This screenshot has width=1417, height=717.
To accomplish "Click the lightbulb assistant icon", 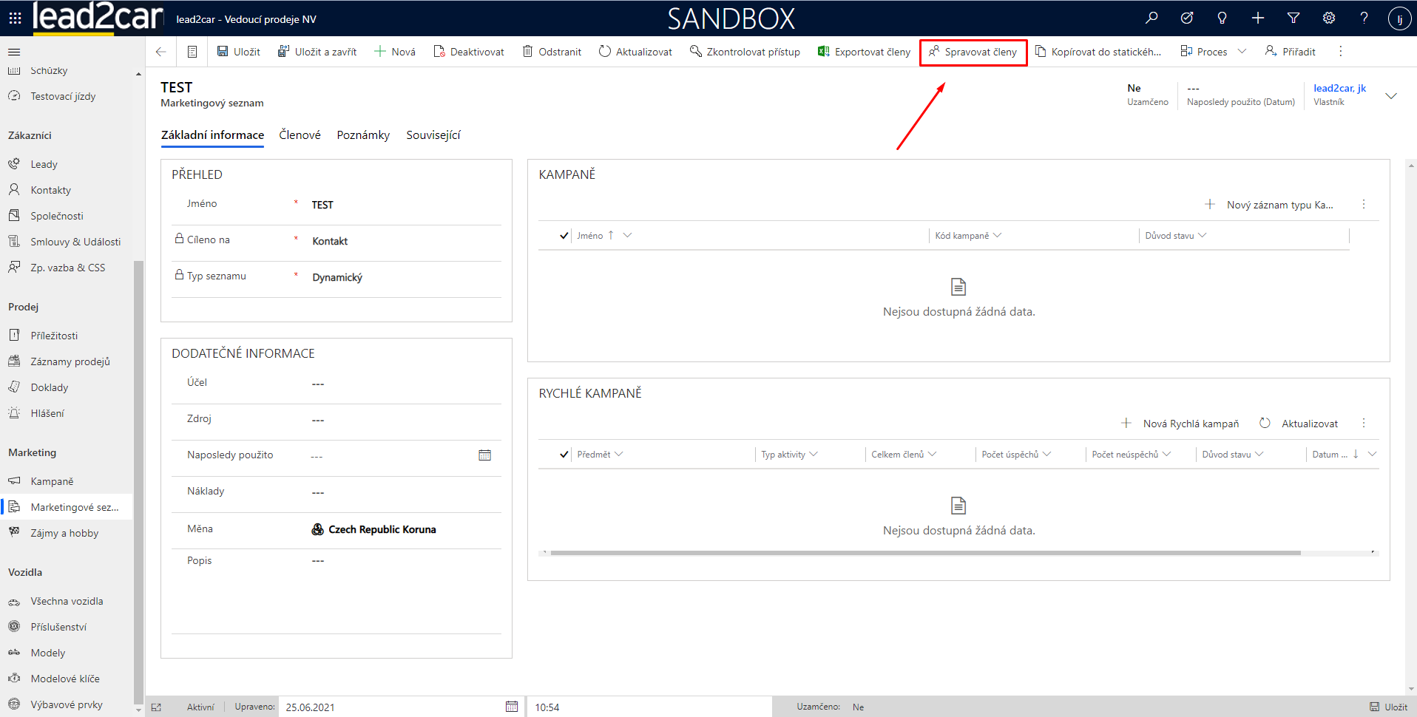I will point(1222,18).
